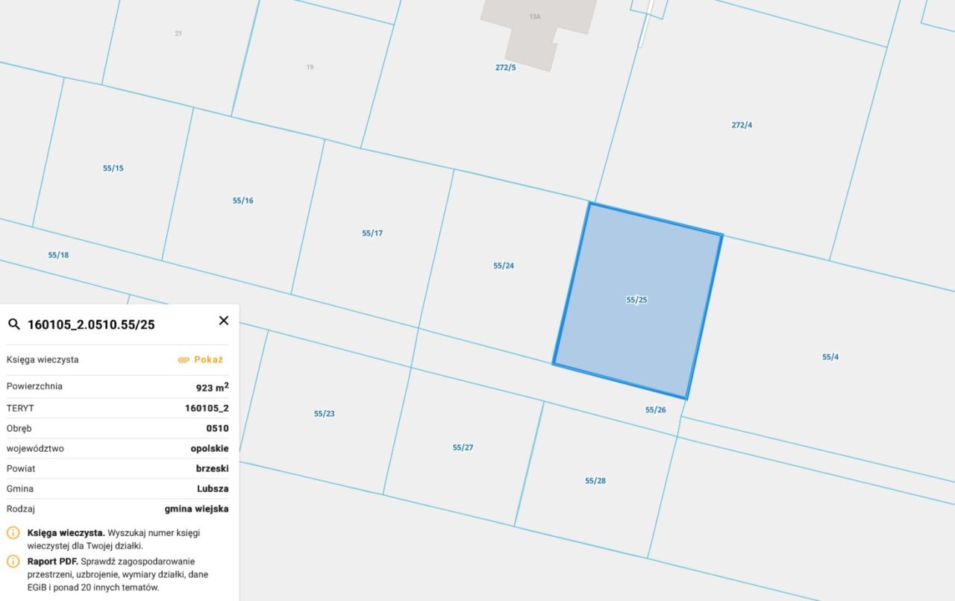The height and width of the screenshot is (601, 955).
Task: Select parcel 55/27 on the map
Action: click(463, 447)
